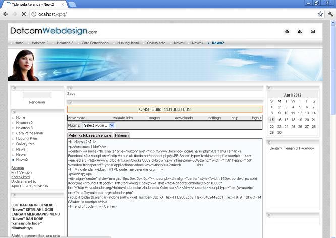This screenshot has height=238, width=336.
Task: Open sitemap icon in site header
Action: (300, 31)
